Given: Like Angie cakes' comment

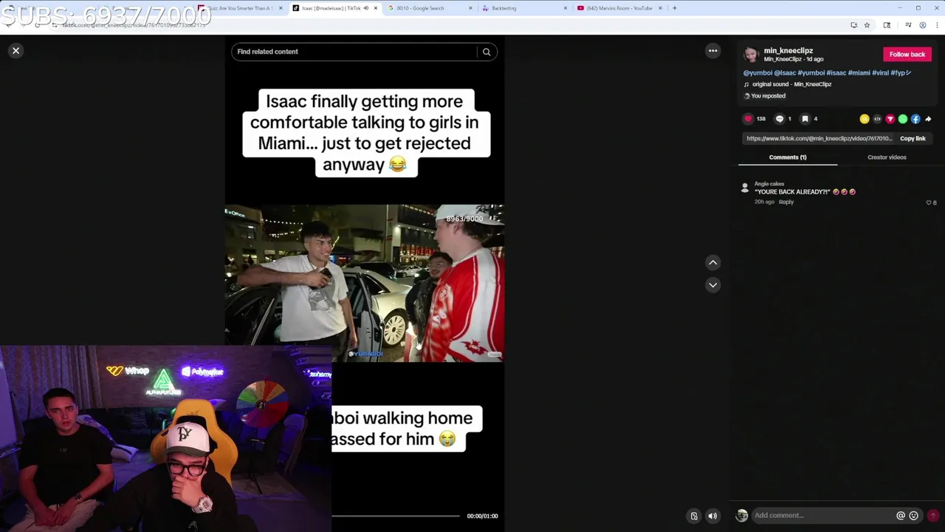Looking at the screenshot, I should pos(929,202).
